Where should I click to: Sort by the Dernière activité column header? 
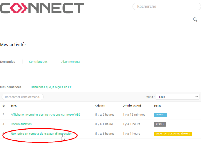132,106
